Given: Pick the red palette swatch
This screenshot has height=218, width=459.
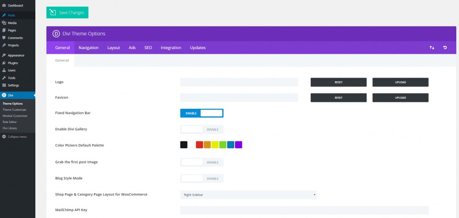Looking at the screenshot, I should (200, 145).
